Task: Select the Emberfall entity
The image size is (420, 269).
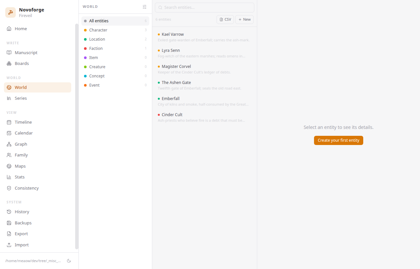Action: tap(204, 101)
